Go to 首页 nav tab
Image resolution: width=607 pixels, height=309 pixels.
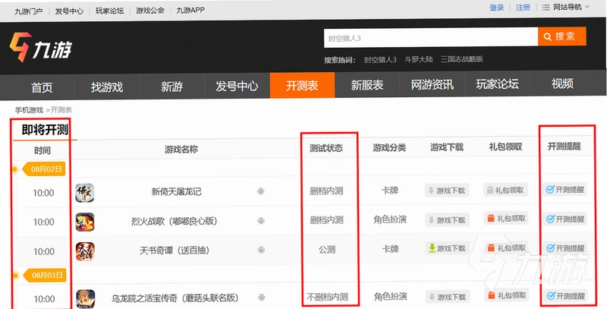point(42,87)
